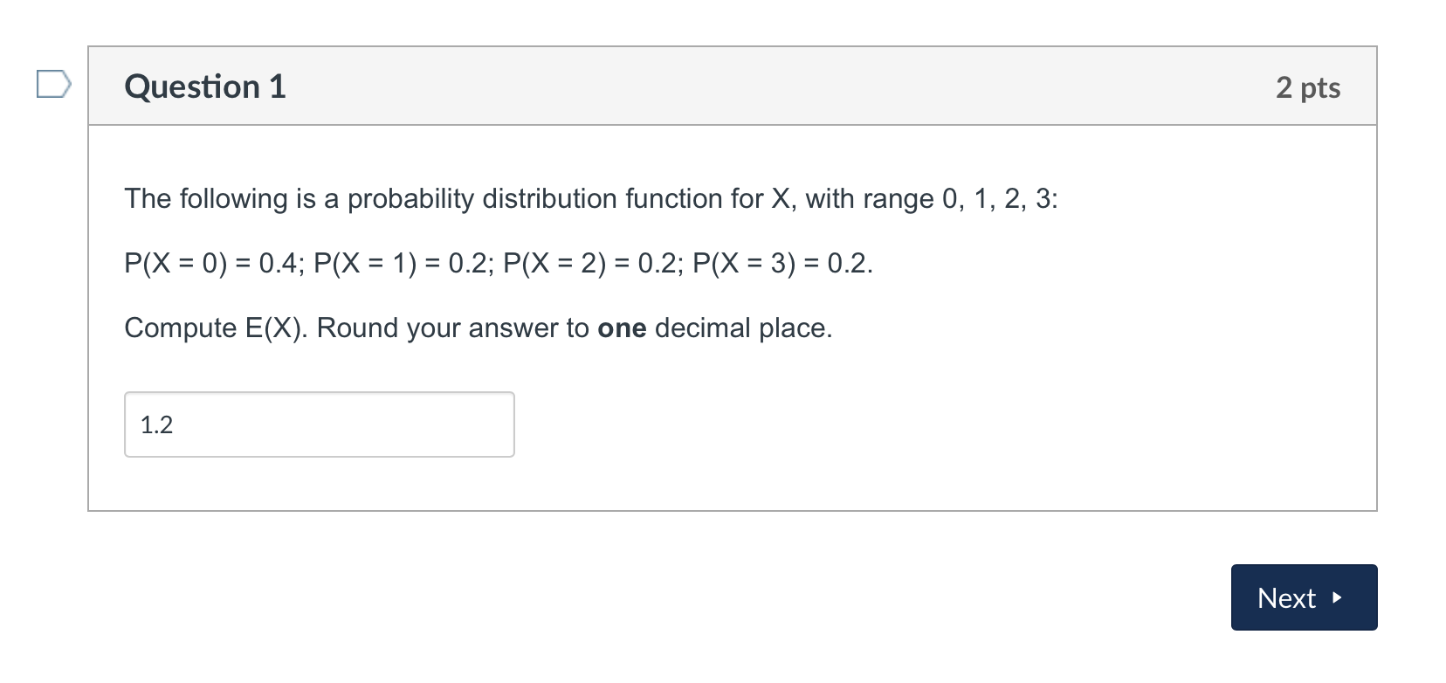
Task: Click the 2 pts label
Action: click(1307, 87)
